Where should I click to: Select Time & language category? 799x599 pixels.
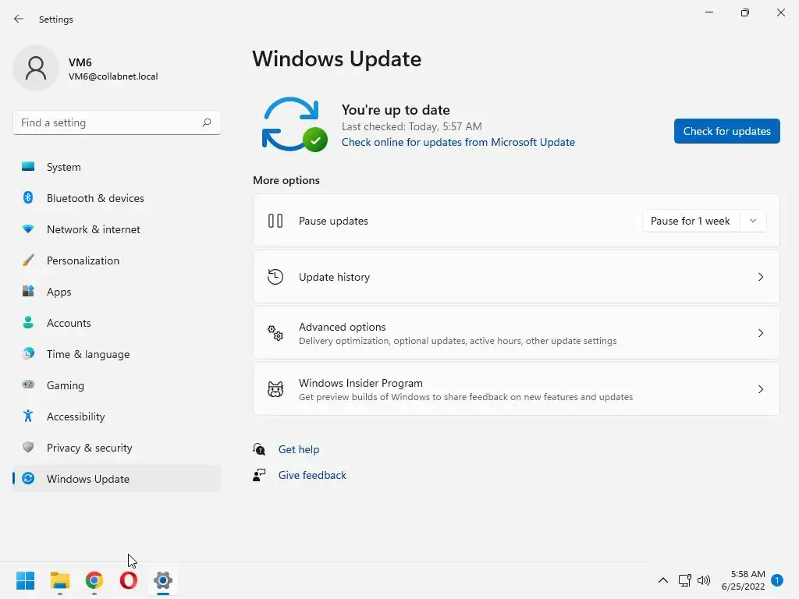click(117, 353)
